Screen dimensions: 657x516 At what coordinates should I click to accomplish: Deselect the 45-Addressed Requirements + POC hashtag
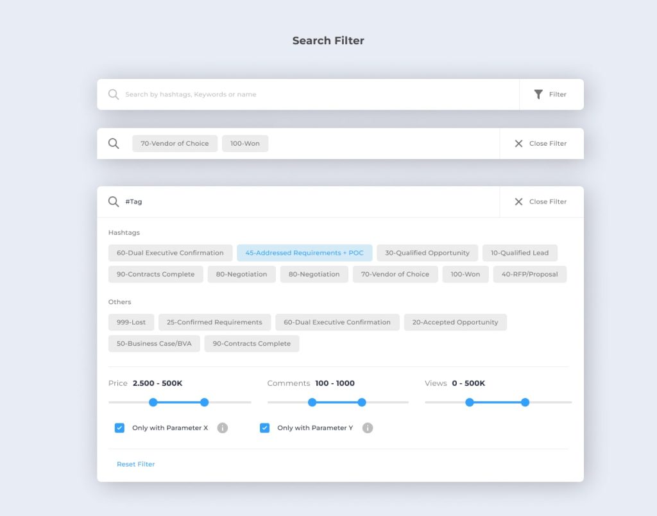tap(305, 253)
